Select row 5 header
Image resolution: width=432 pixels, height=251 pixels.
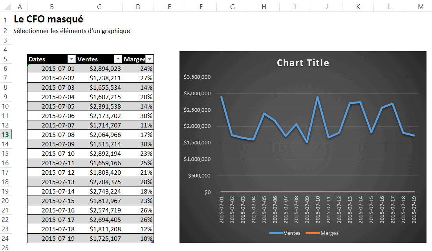point(6,59)
